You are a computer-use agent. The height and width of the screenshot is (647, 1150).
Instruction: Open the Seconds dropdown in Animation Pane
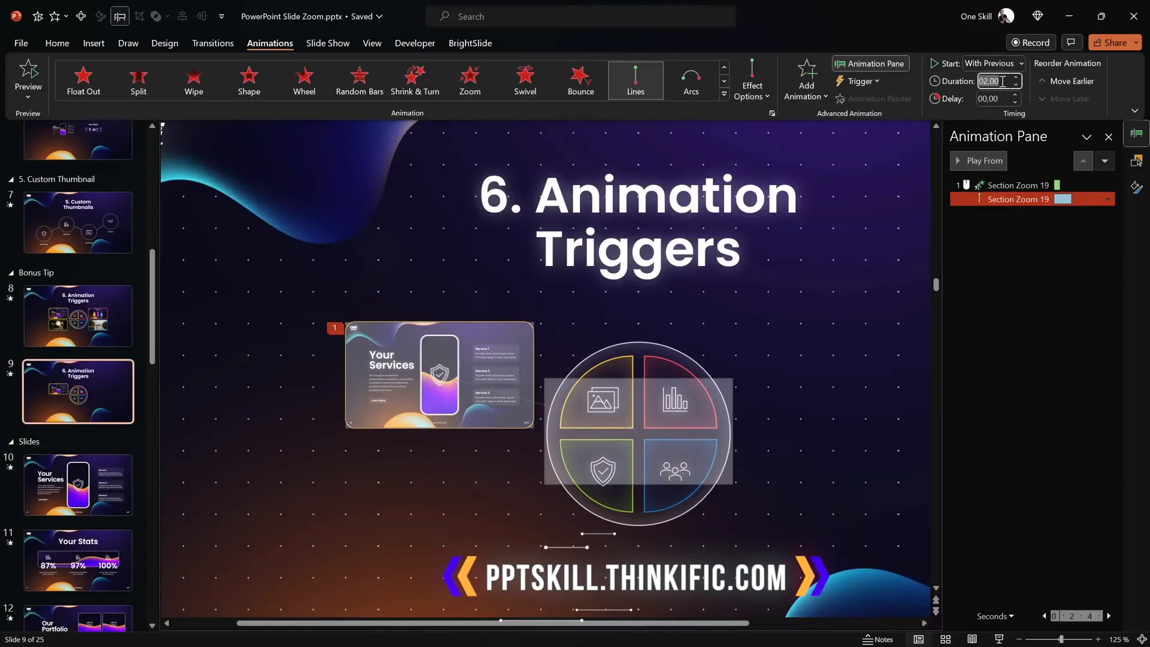994,616
